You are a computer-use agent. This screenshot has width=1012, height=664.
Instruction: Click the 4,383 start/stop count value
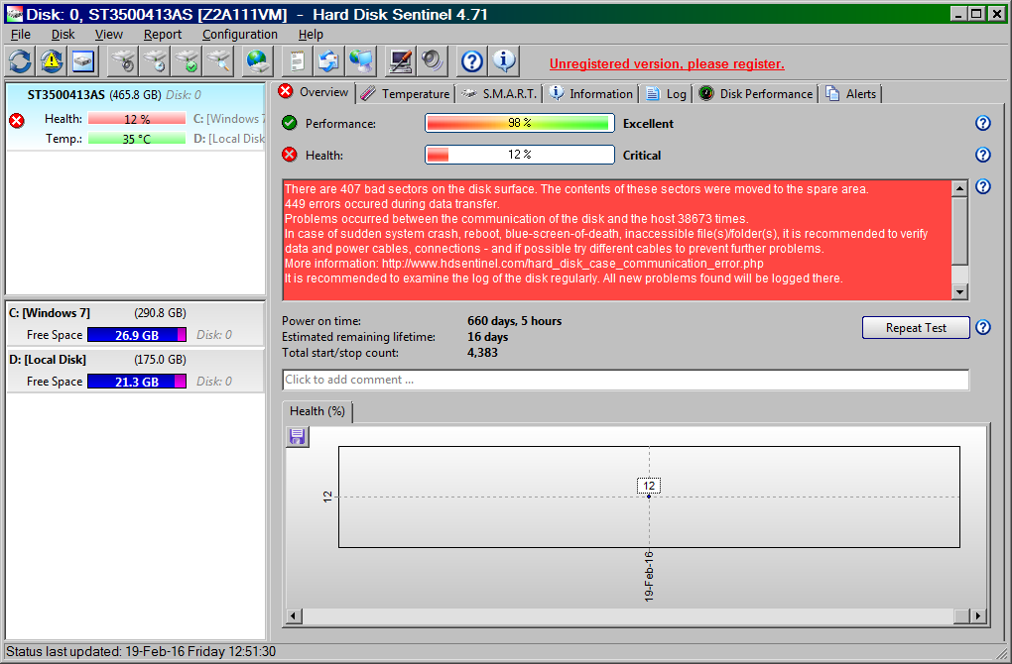(483, 353)
